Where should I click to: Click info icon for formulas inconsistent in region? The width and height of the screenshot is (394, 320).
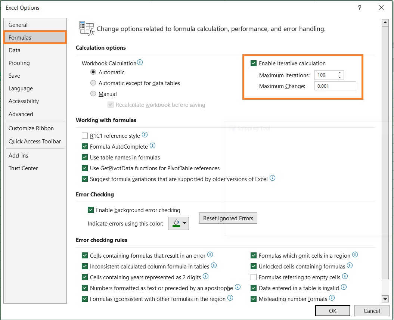230,298
